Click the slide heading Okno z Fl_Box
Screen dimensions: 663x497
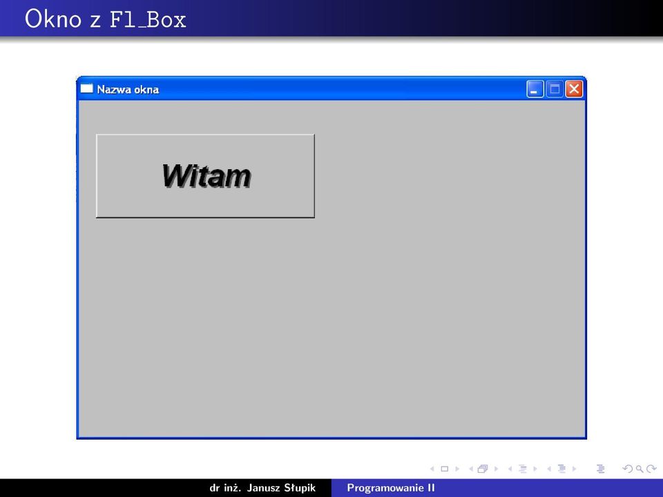[x=105, y=19]
